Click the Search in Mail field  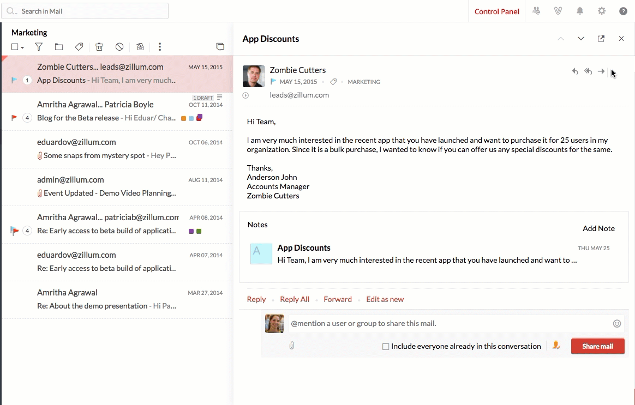[85, 11]
